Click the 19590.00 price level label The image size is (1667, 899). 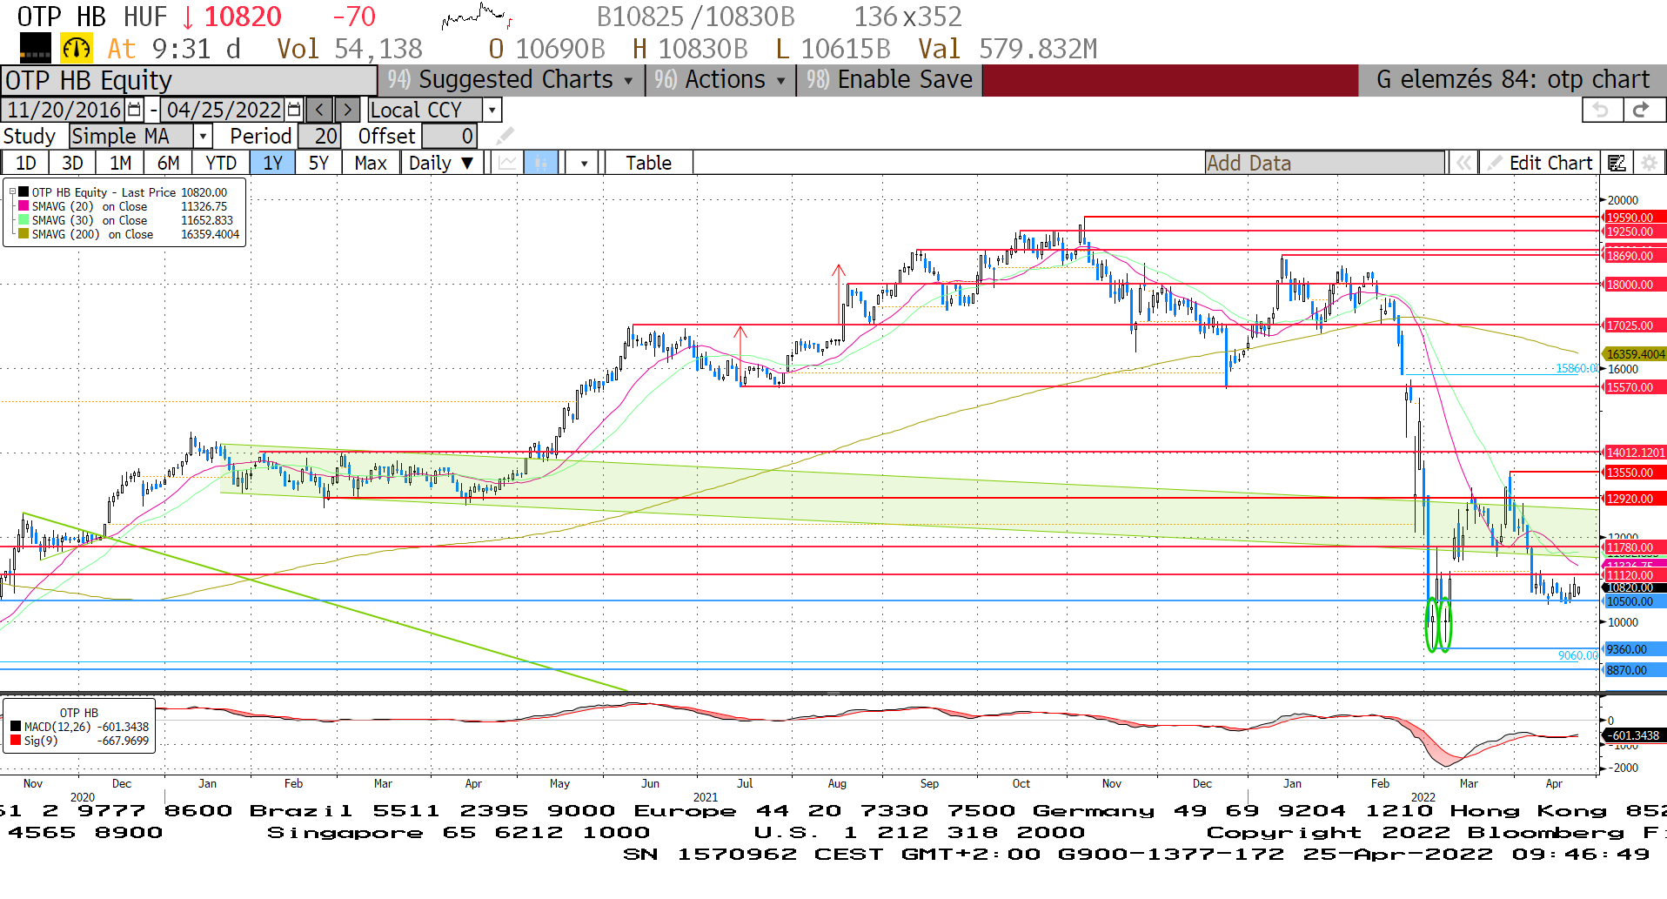coord(1634,218)
